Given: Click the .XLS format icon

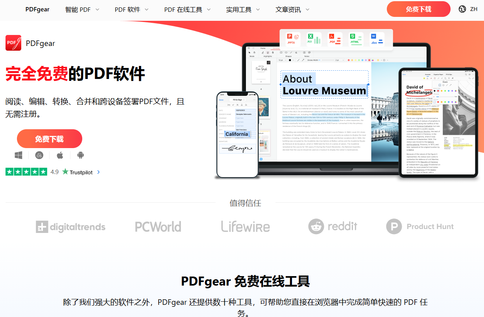Looking at the screenshot, I should 314,39.
